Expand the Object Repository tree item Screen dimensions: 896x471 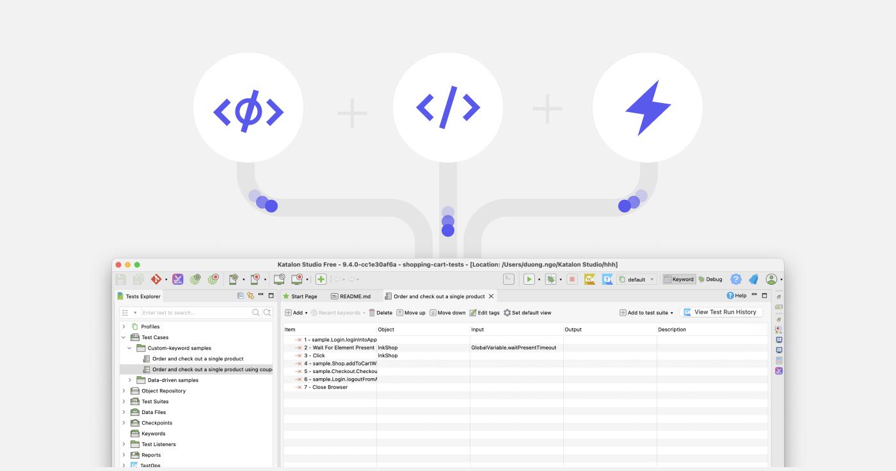(x=124, y=390)
